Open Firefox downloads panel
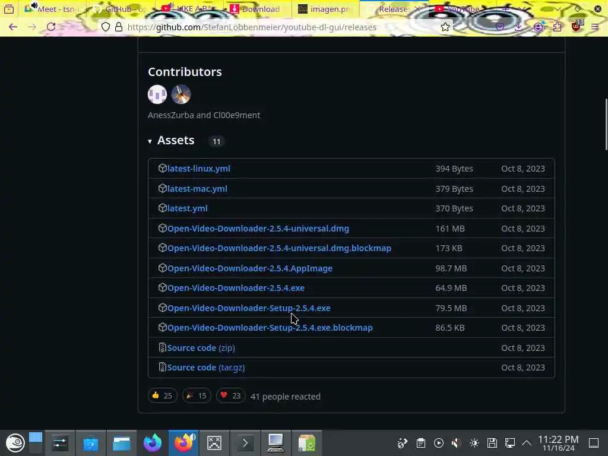Image resolution: width=608 pixels, height=456 pixels. click(518, 27)
